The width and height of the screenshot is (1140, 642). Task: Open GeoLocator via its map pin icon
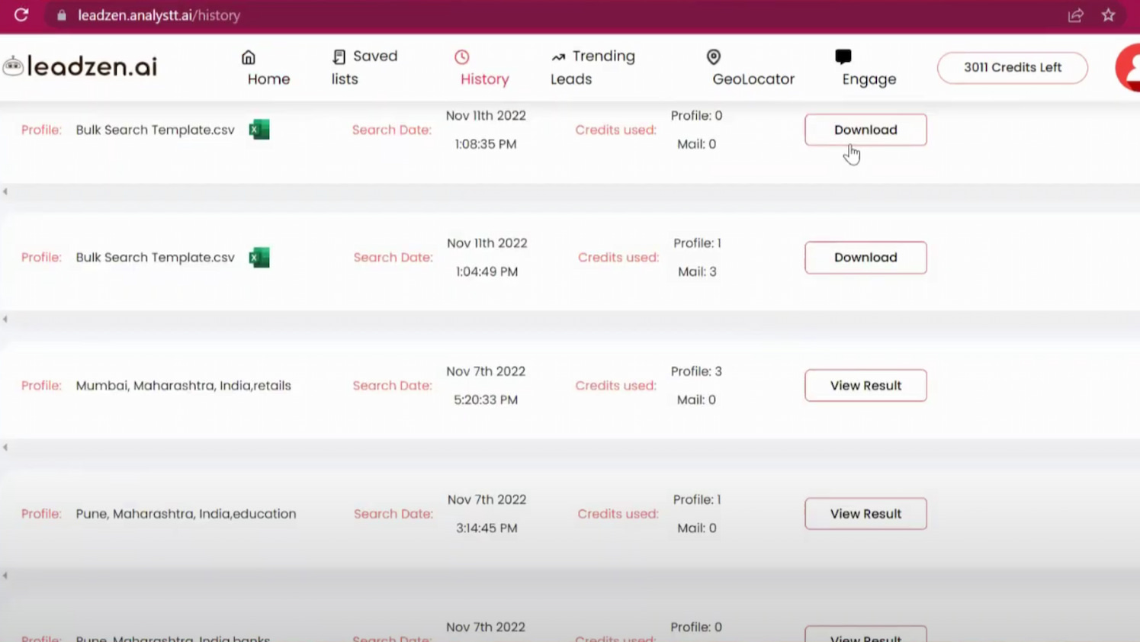click(714, 56)
